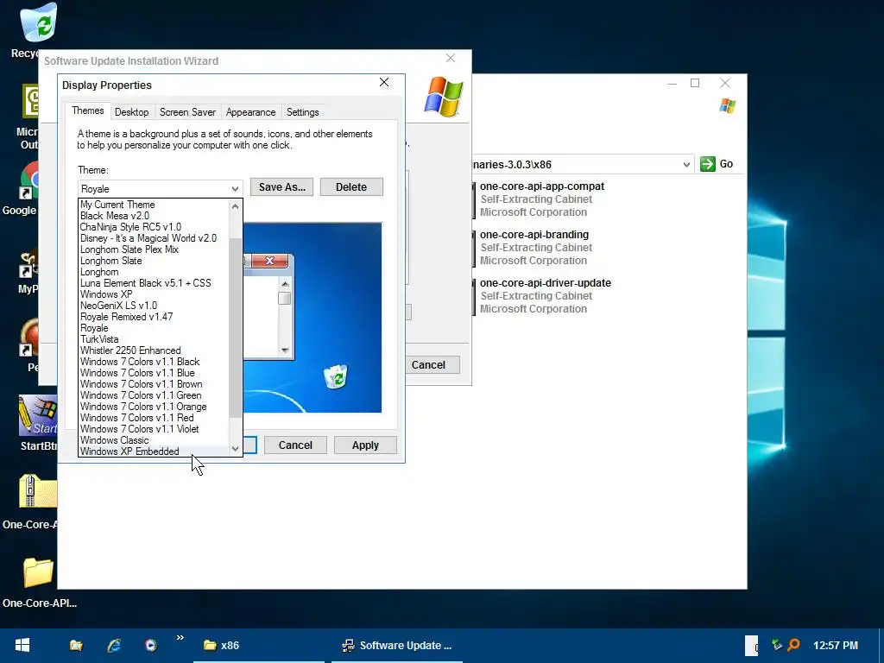Switch to the Appearance tab
The width and height of the screenshot is (884, 663).
tap(251, 112)
